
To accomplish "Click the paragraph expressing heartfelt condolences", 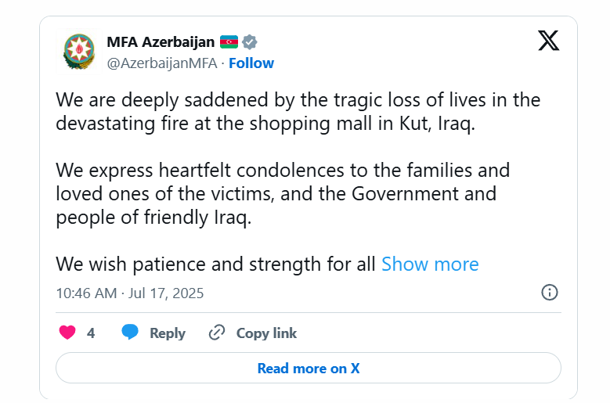I will [x=283, y=193].
